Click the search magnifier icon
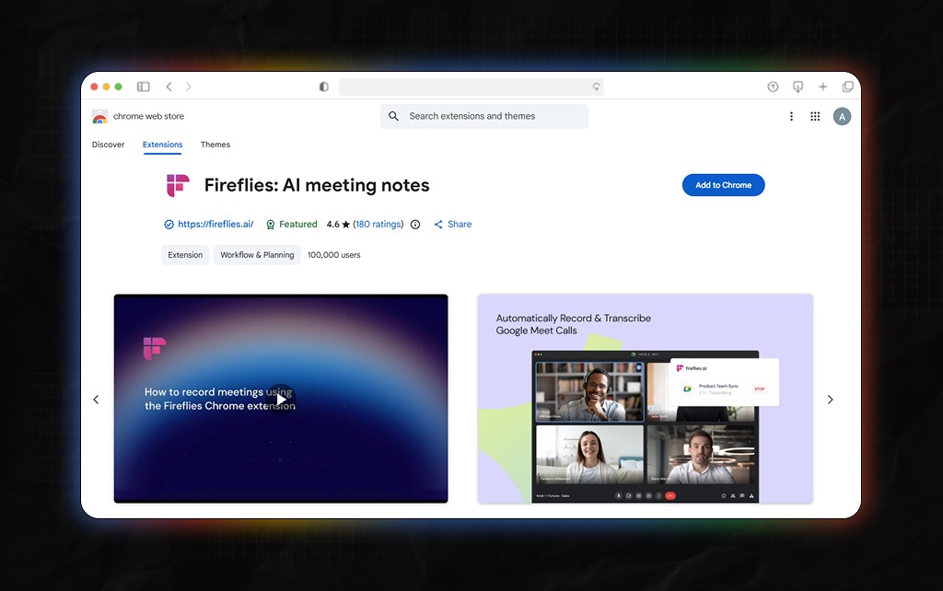 tap(393, 116)
